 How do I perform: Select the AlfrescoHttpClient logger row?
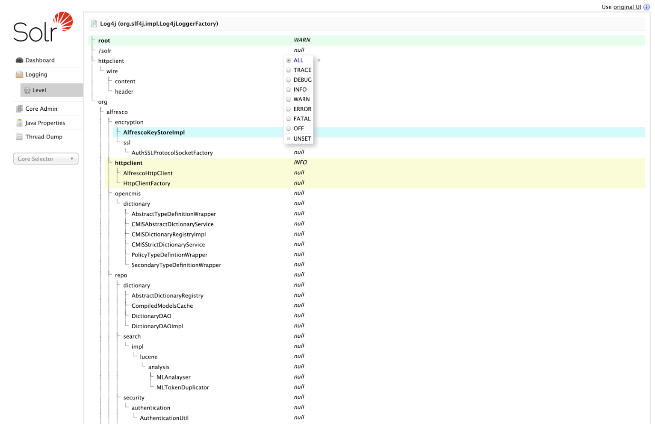click(x=148, y=173)
